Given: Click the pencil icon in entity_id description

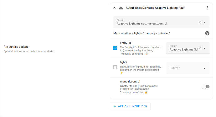Looking at the screenshot, I should [x=147, y=54].
